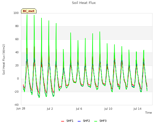Screen dimensions: 168x126
Task: Click the 60 y-axis tick label
Action: click(x=17, y=39)
